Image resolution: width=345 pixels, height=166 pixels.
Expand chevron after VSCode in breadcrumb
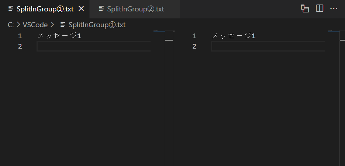52,25
